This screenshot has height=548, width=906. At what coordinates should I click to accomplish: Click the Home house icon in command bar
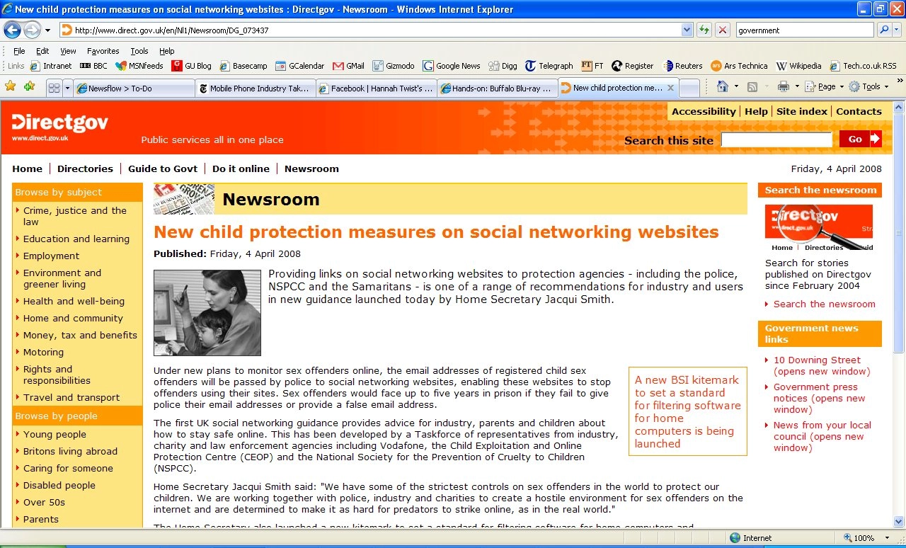(x=723, y=86)
